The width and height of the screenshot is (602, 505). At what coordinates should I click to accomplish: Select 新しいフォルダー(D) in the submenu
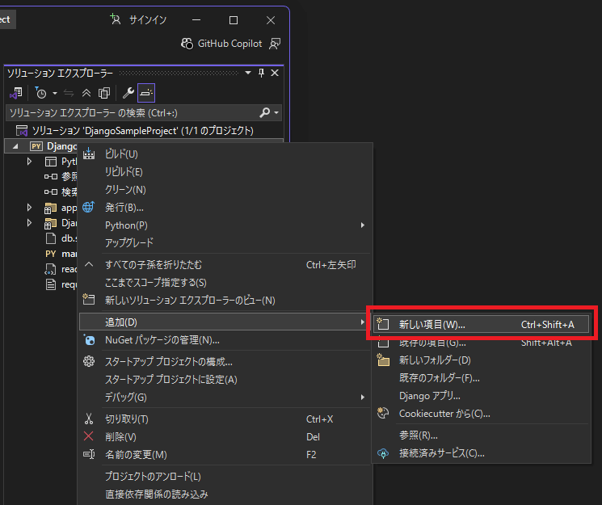coord(434,360)
